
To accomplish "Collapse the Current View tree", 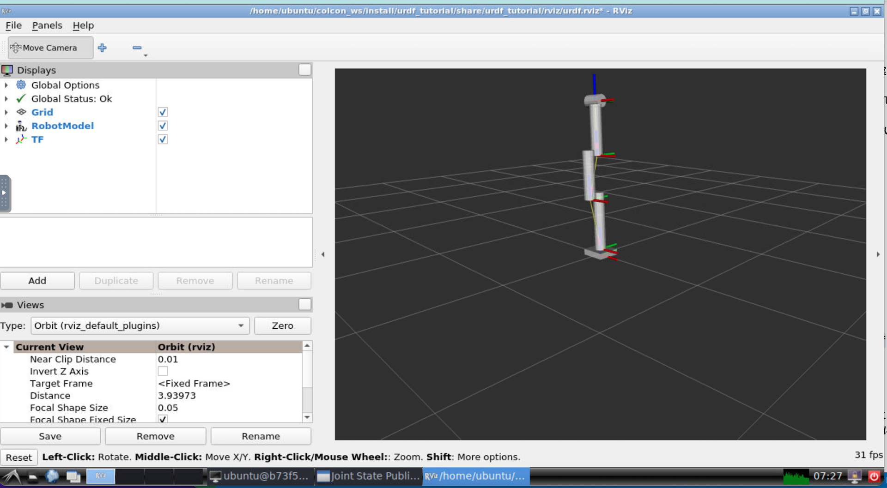I will pos(6,347).
